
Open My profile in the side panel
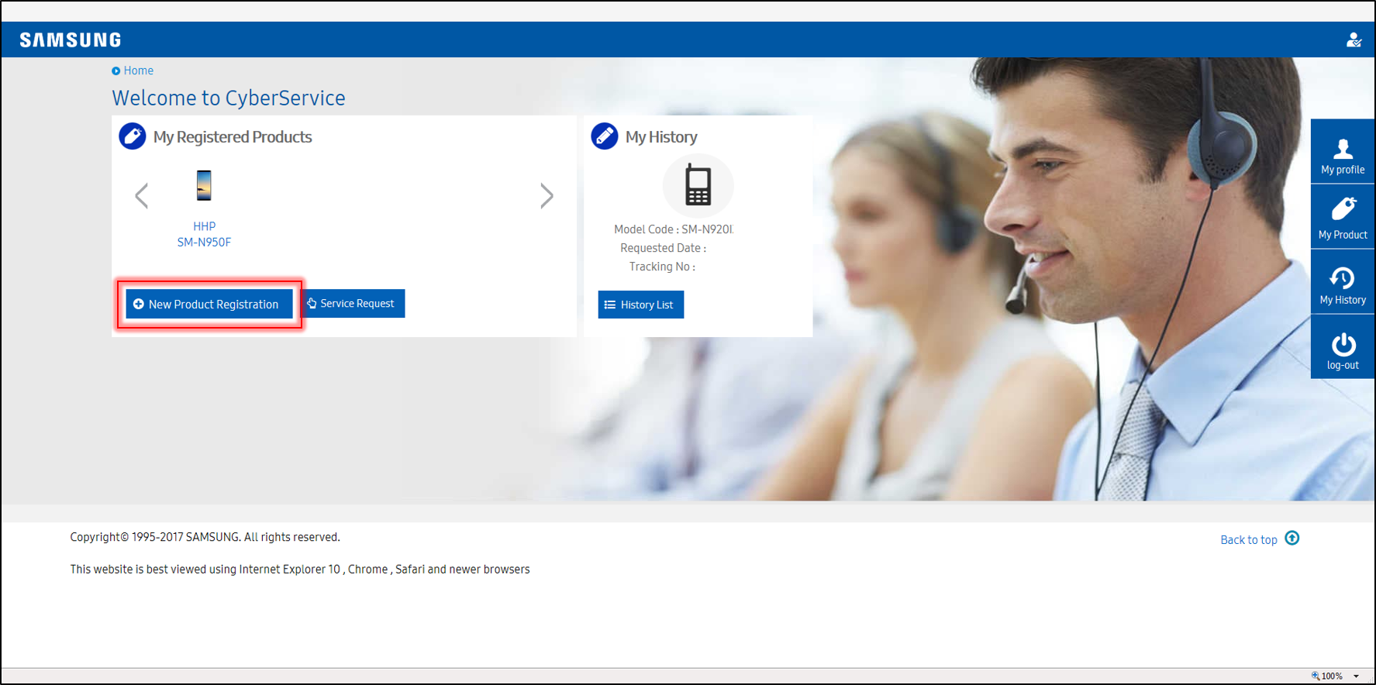coord(1343,152)
